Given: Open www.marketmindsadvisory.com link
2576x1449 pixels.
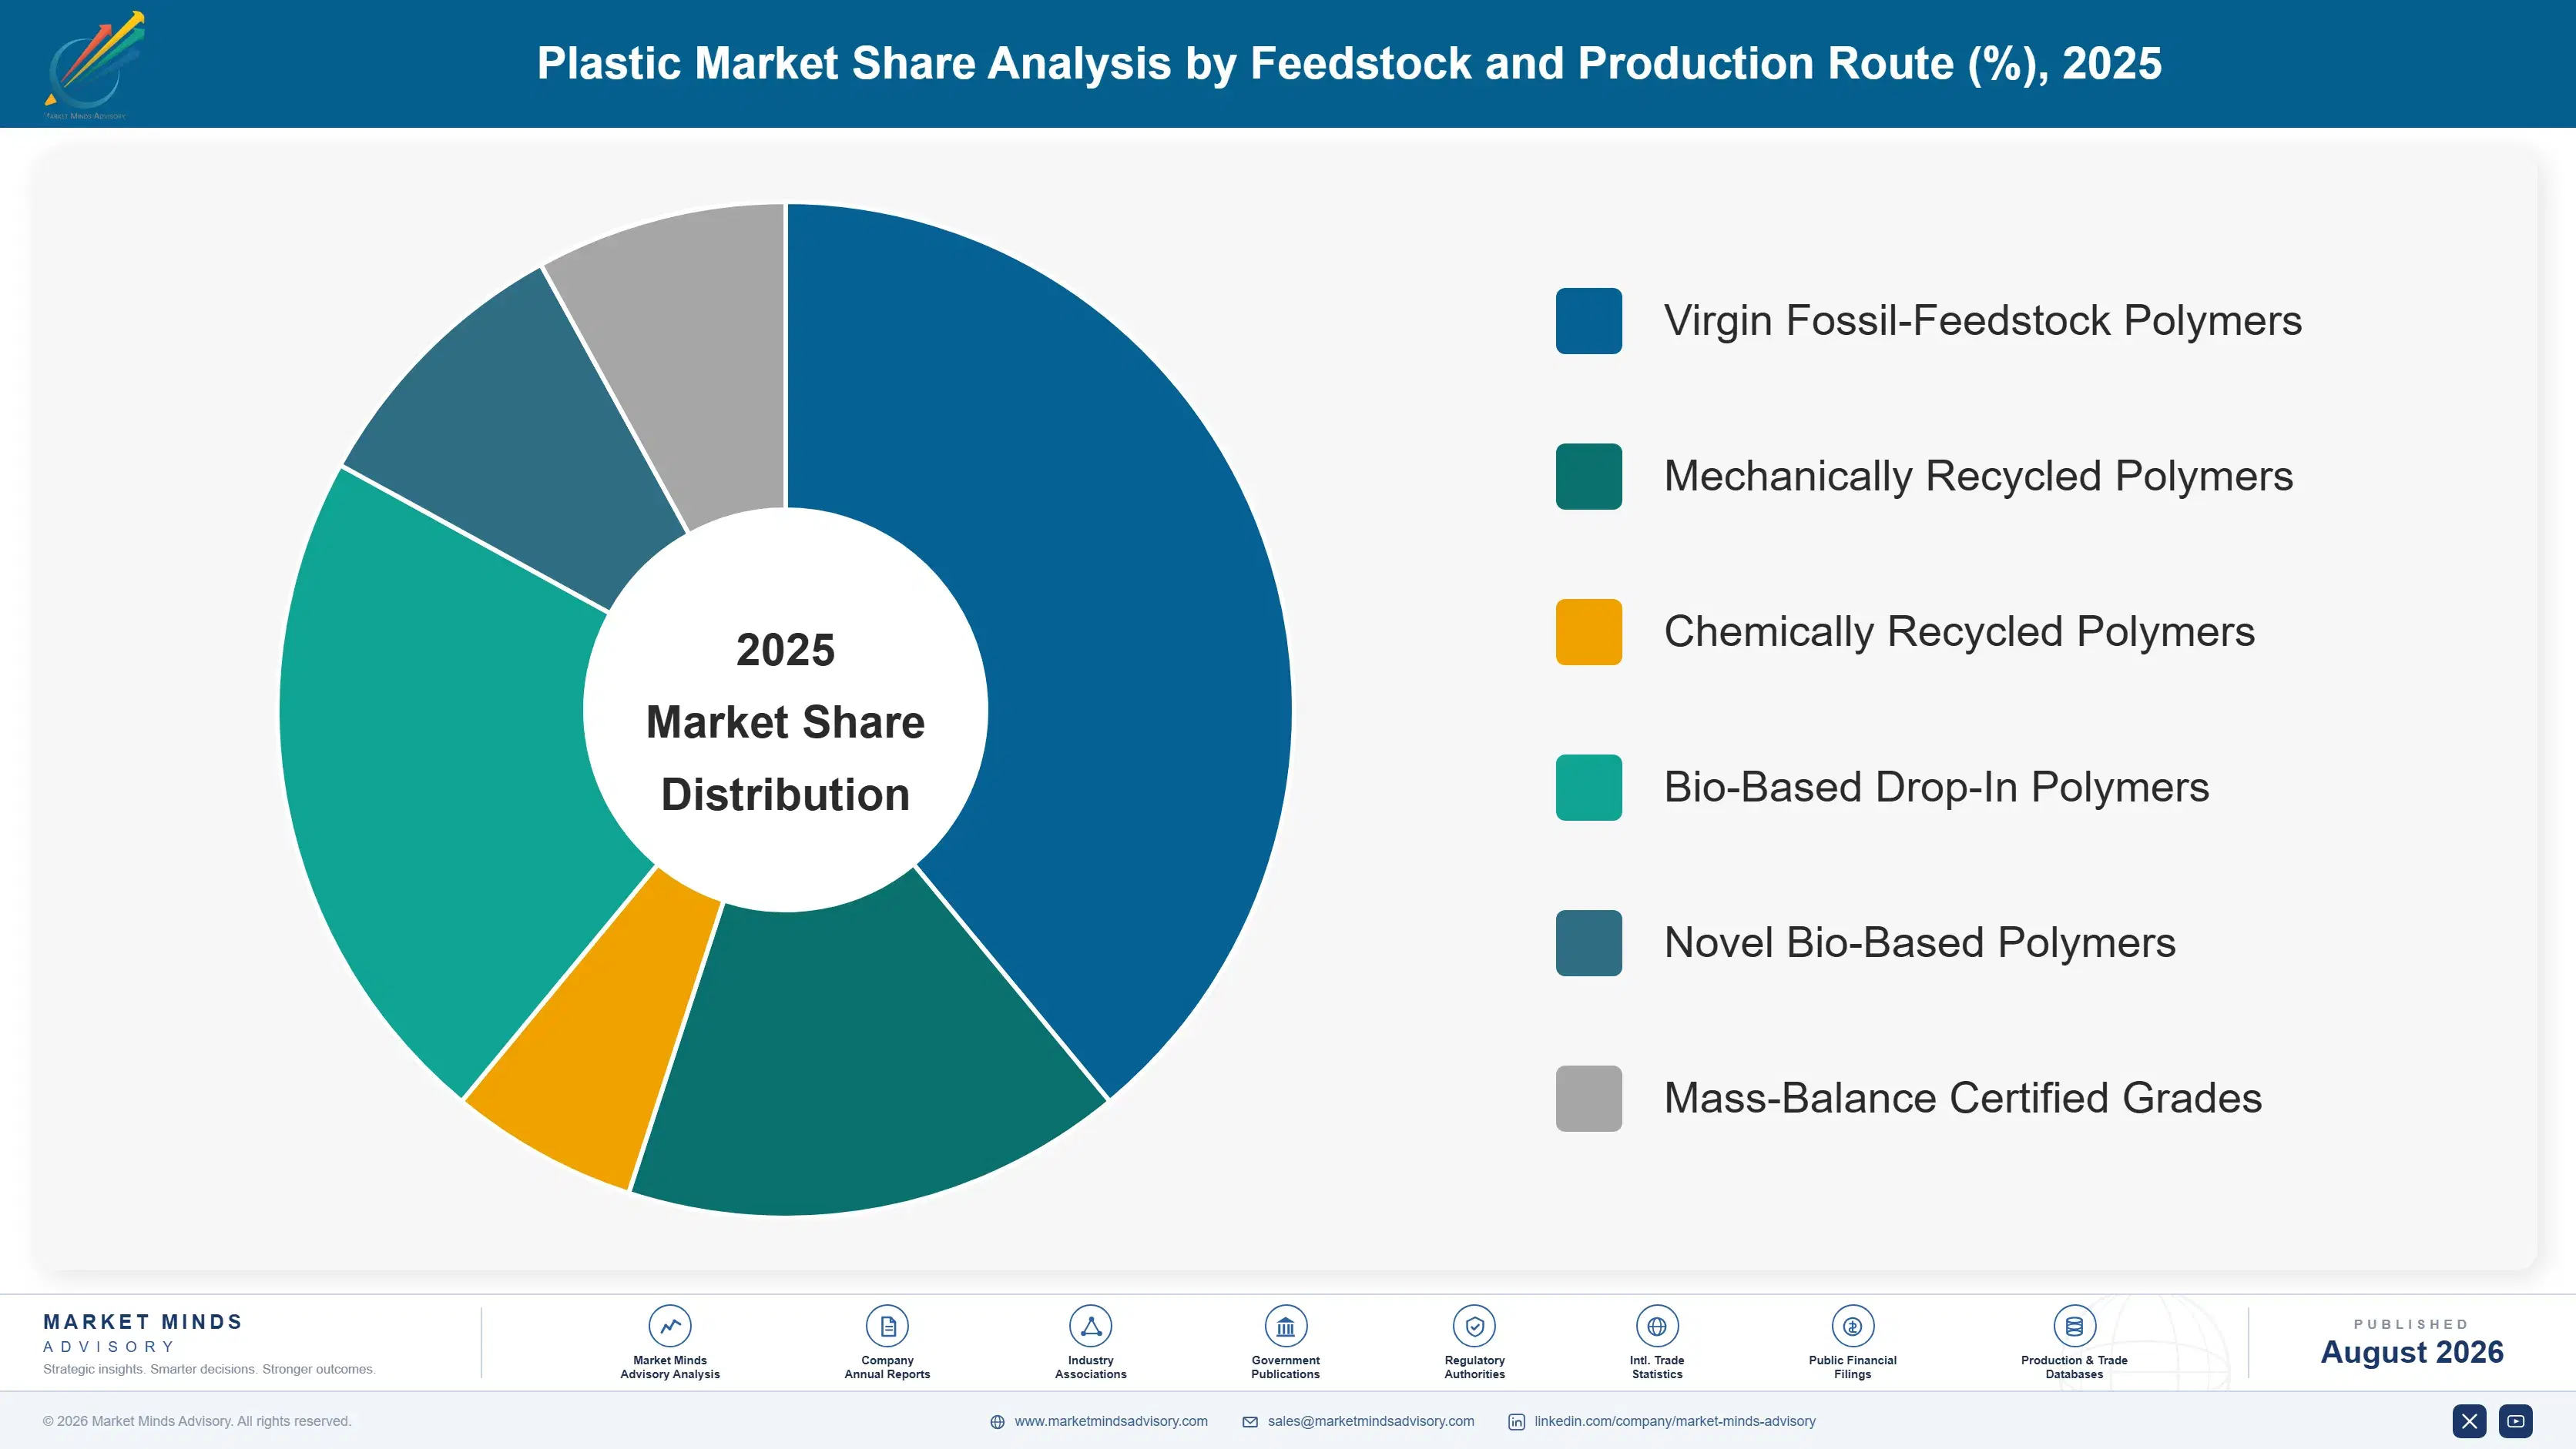Looking at the screenshot, I should click(x=1111, y=1421).
